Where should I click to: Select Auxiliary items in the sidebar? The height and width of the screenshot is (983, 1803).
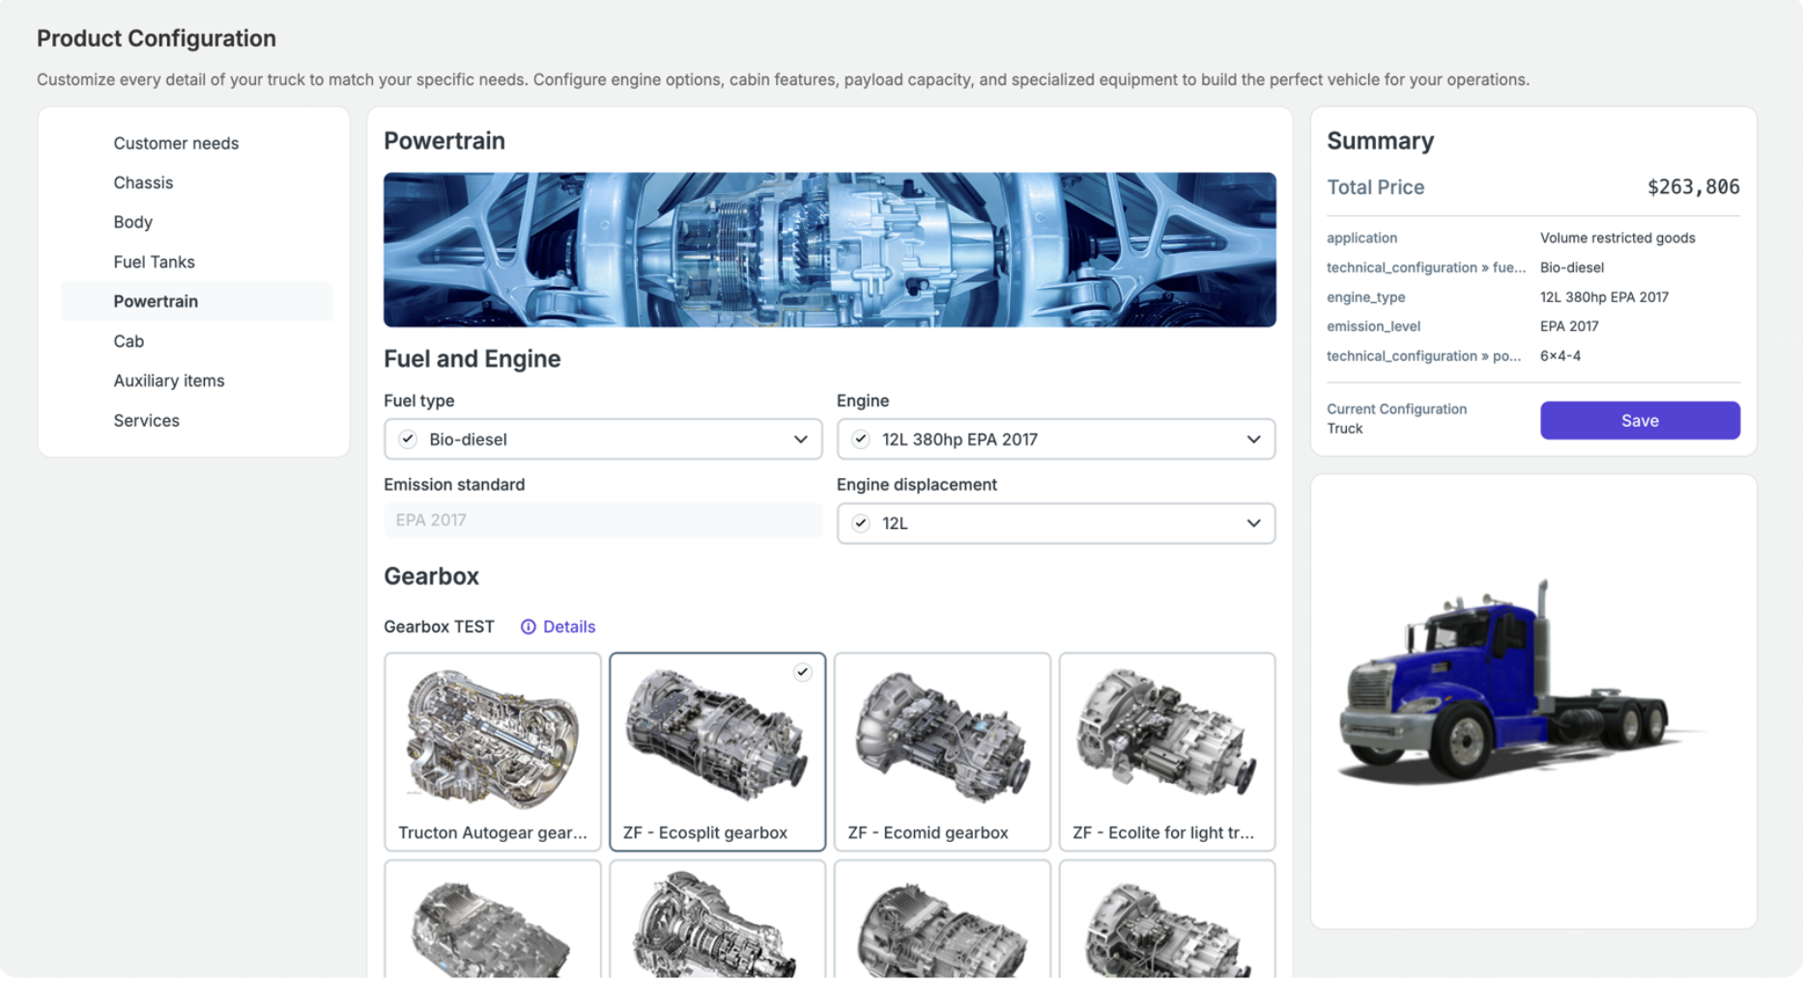point(169,380)
